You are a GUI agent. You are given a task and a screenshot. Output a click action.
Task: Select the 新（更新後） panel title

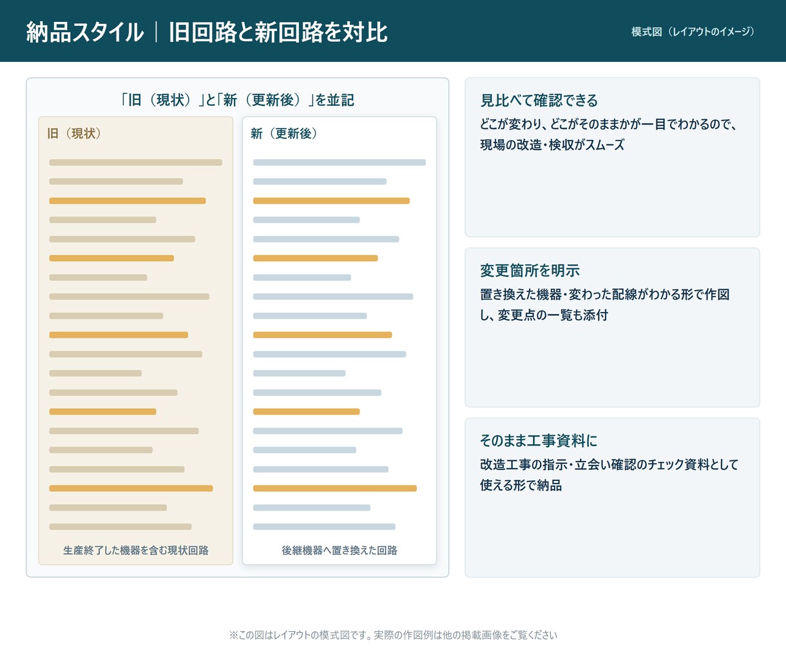point(285,133)
